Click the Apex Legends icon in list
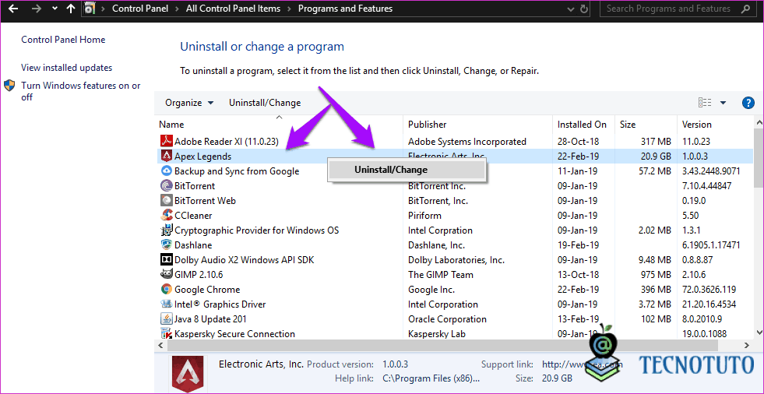The height and width of the screenshot is (394, 764). tap(167, 157)
